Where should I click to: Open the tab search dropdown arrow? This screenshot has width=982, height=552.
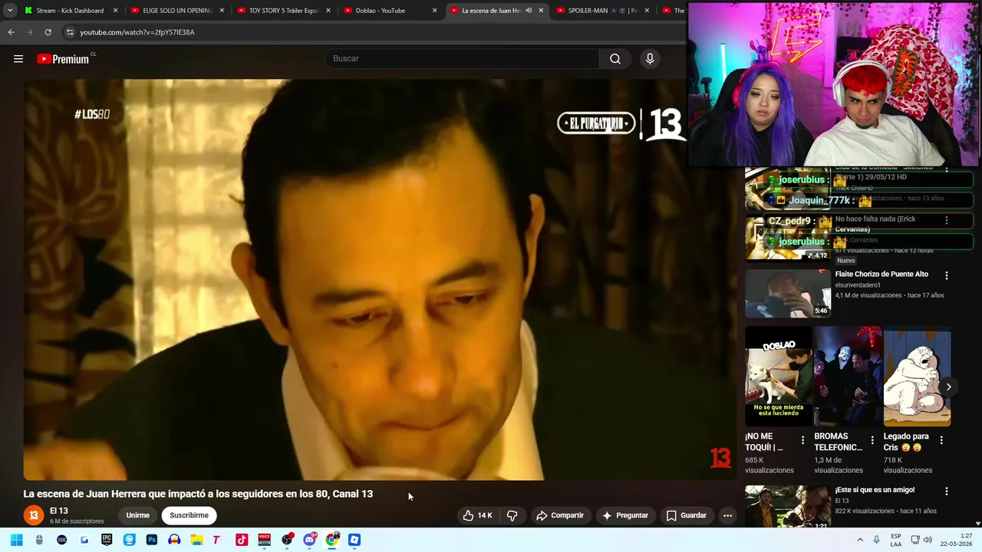[10, 11]
